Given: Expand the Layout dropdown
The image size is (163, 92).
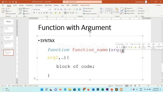Looking at the screenshot, I should [x=26, y=8].
